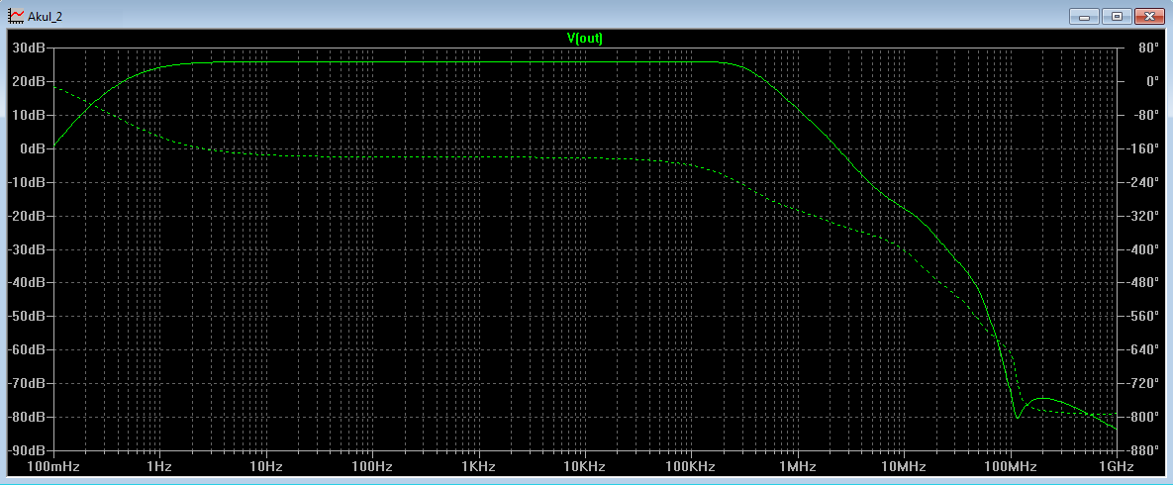Click the 100Hz frequency axis label
Viewport: 1173px width, 485px height.
(x=372, y=466)
